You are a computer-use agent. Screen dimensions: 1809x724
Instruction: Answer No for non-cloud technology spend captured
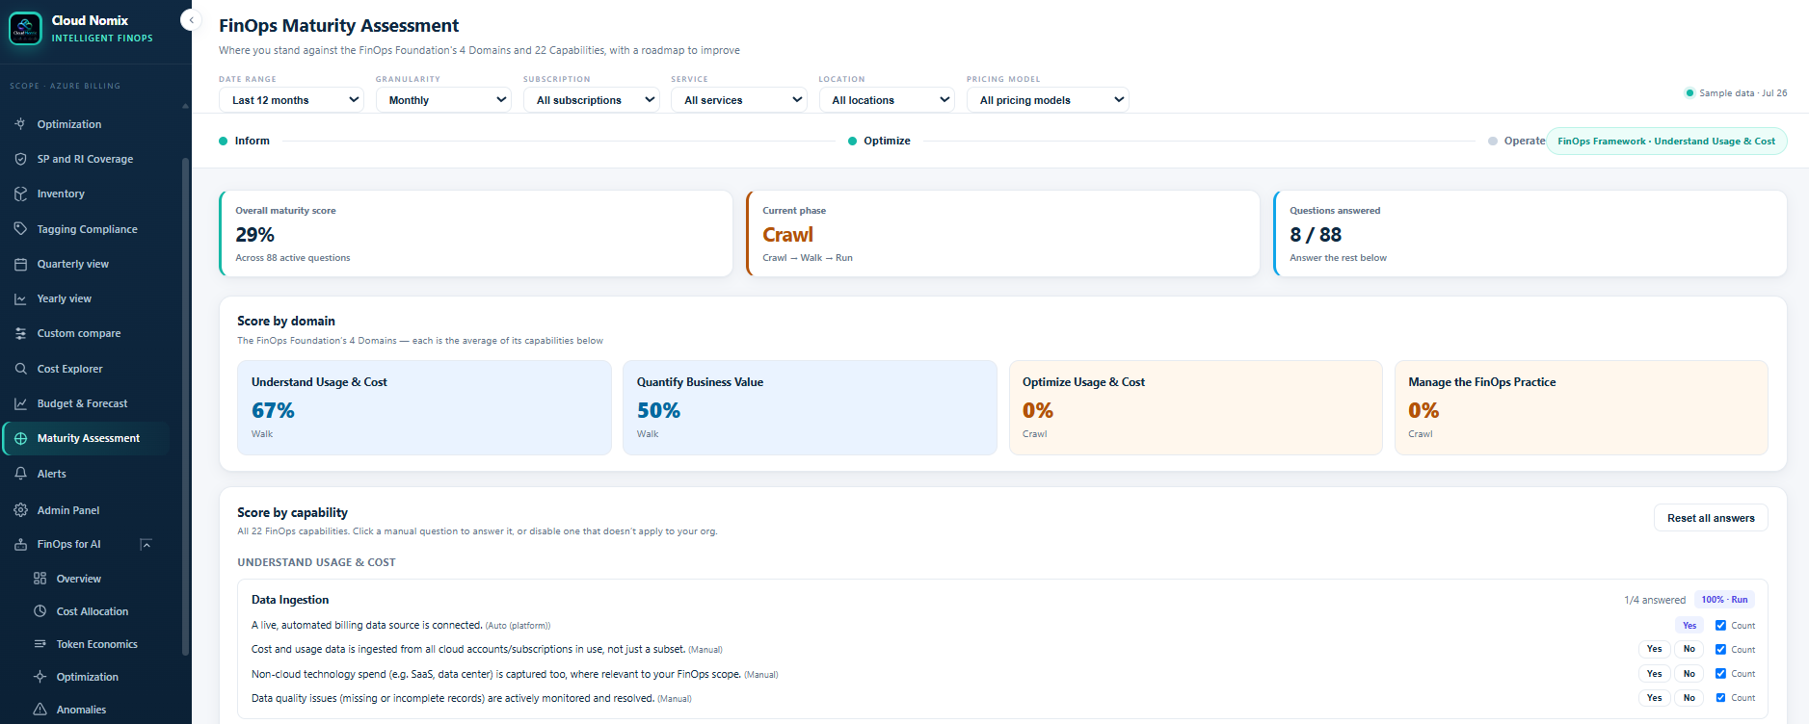click(x=1689, y=674)
